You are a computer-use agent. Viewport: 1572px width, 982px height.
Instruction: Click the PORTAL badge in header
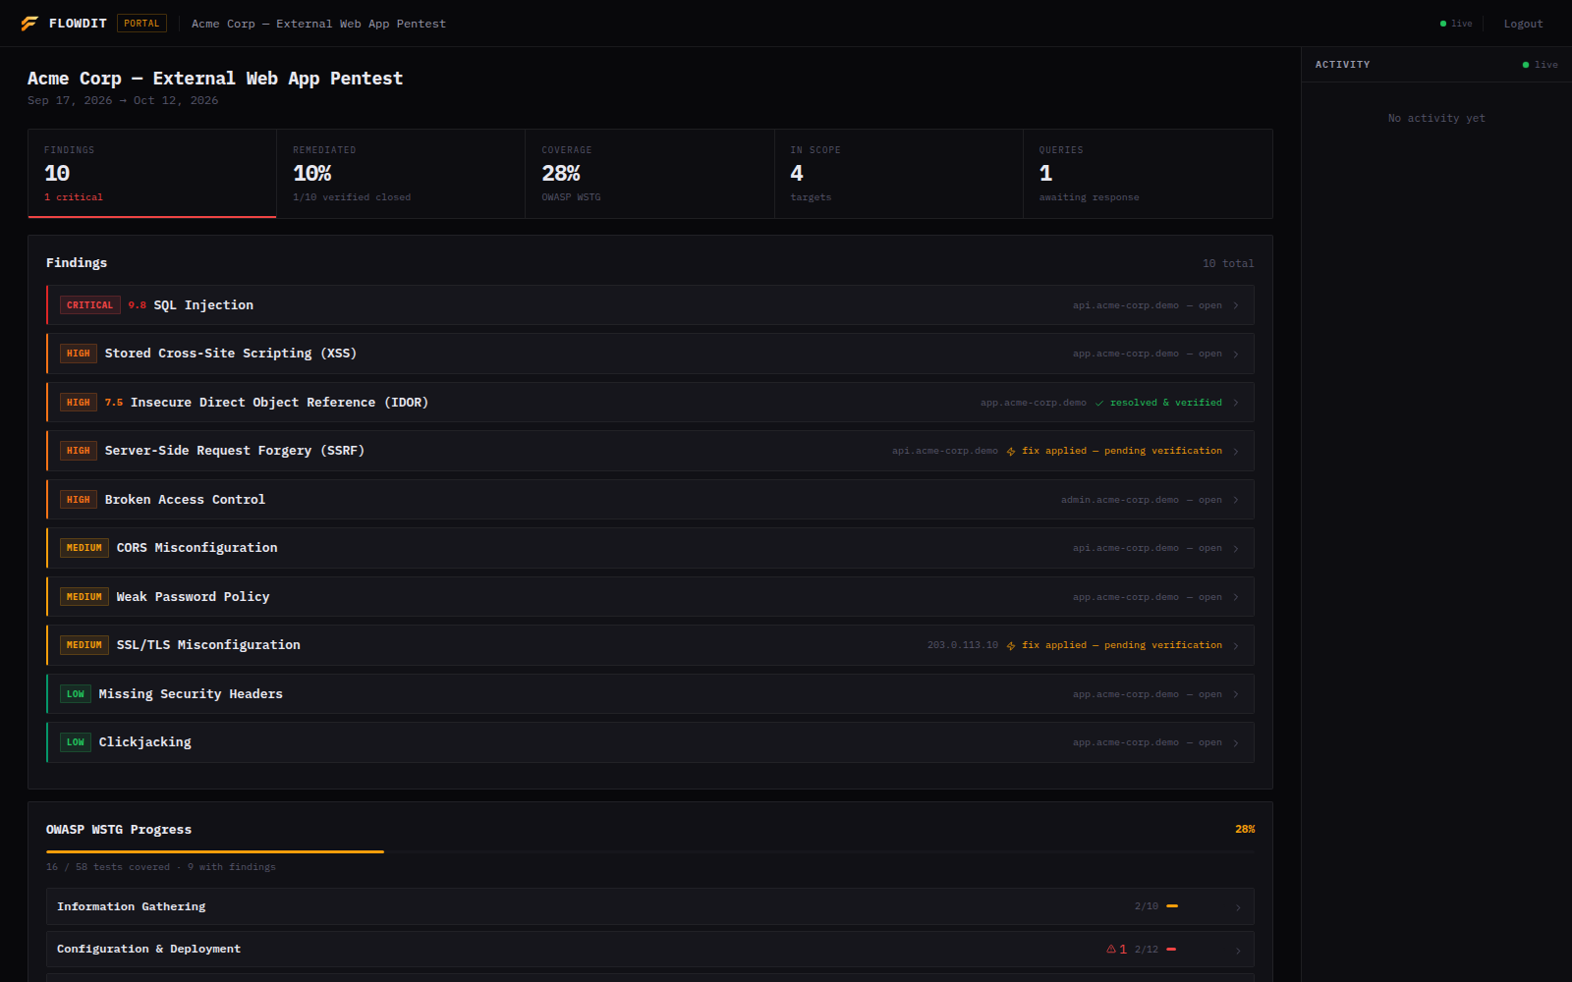pyautogui.click(x=141, y=24)
